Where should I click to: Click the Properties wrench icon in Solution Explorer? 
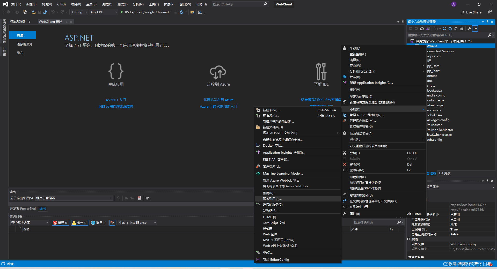tap(469, 28)
